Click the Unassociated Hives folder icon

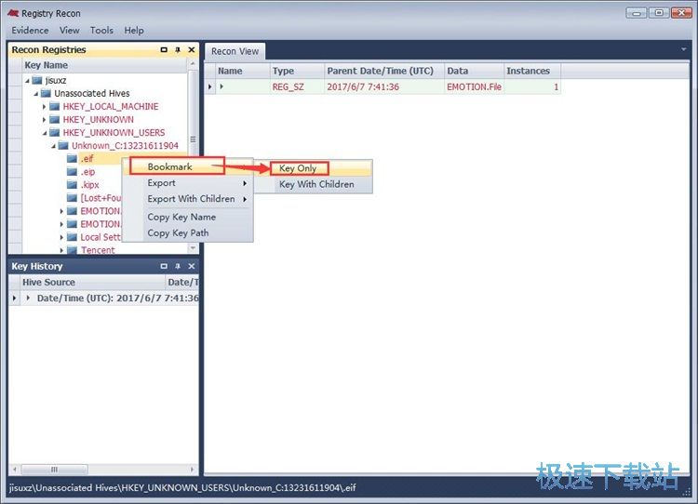(x=46, y=93)
